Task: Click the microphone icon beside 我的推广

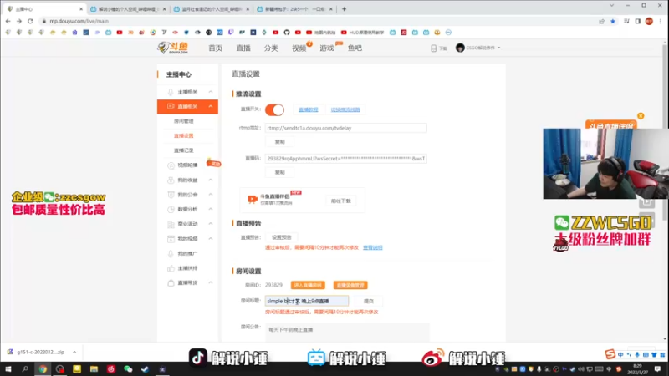Action: pos(171,253)
